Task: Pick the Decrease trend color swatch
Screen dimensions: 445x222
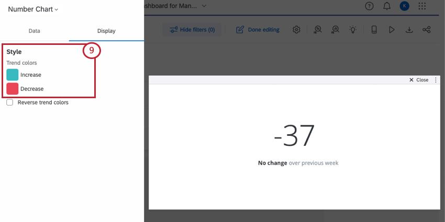Action: point(13,89)
